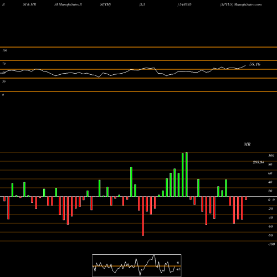The image size is (277, 277).
Task: Click the 'MR' panel label
Action: click(247, 144)
